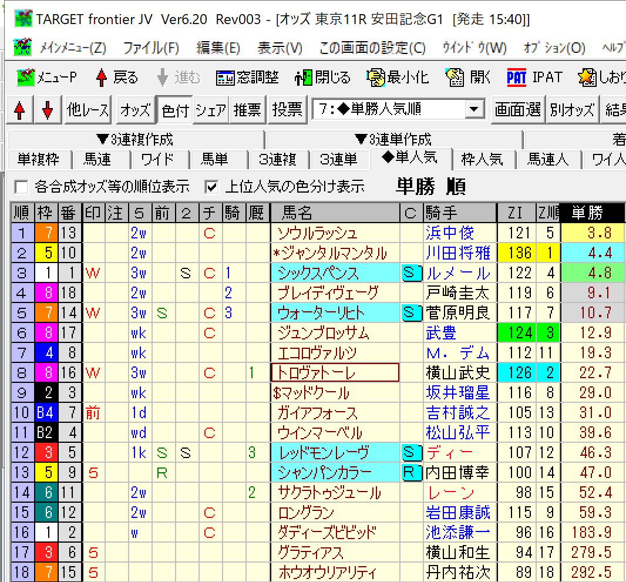Image resolution: width=626 pixels, height=582 pixels.
Task: Click the 画面選 screen select button
Action: [x=518, y=110]
